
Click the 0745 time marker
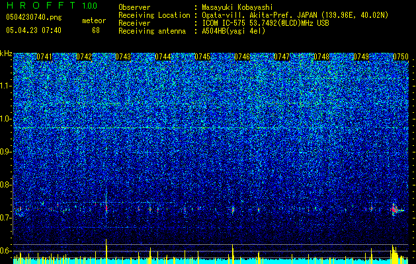(202, 57)
